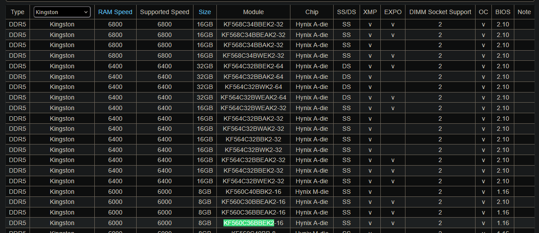Click BIOS 1.16 in KF560C40BBK2-16 row

pyautogui.click(x=503, y=192)
